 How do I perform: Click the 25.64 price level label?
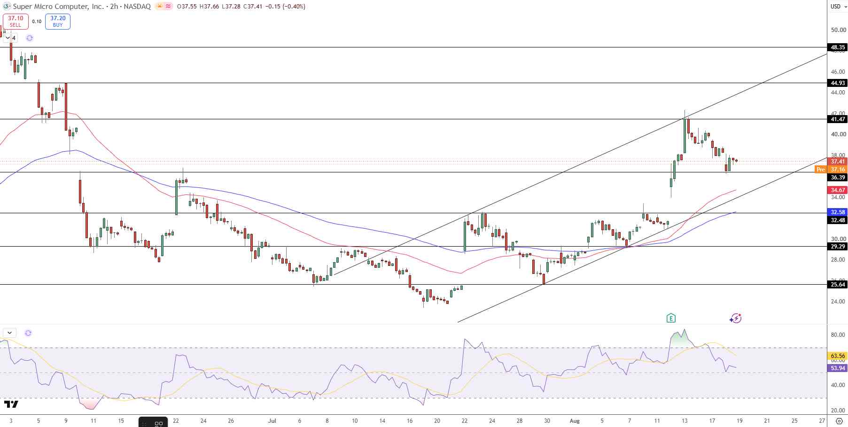(x=838, y=285)
